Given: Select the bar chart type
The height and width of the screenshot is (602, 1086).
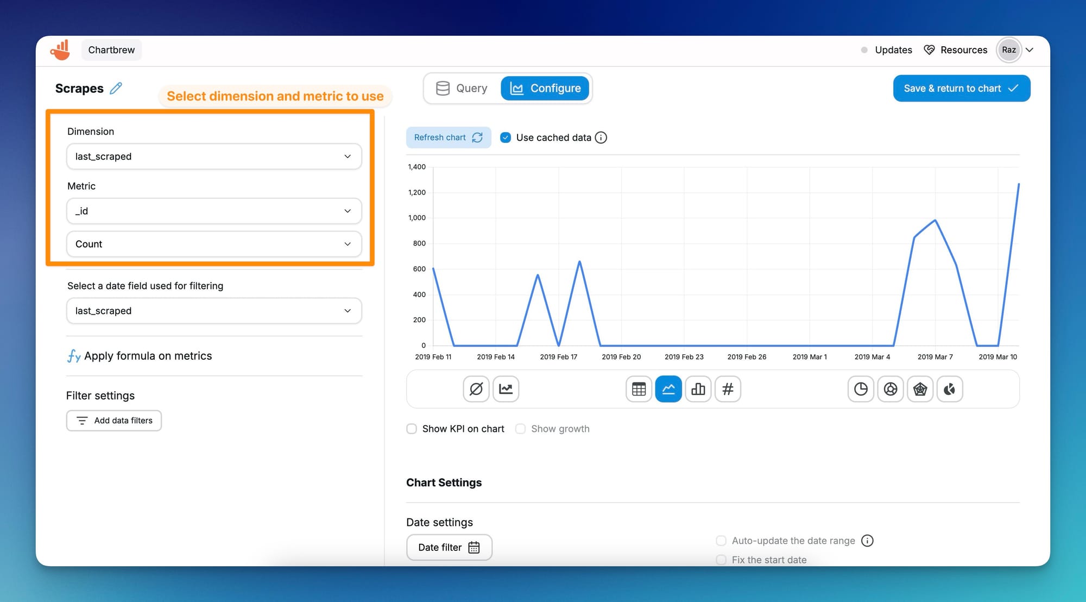Looking at the screenshot, I should 698,389.
